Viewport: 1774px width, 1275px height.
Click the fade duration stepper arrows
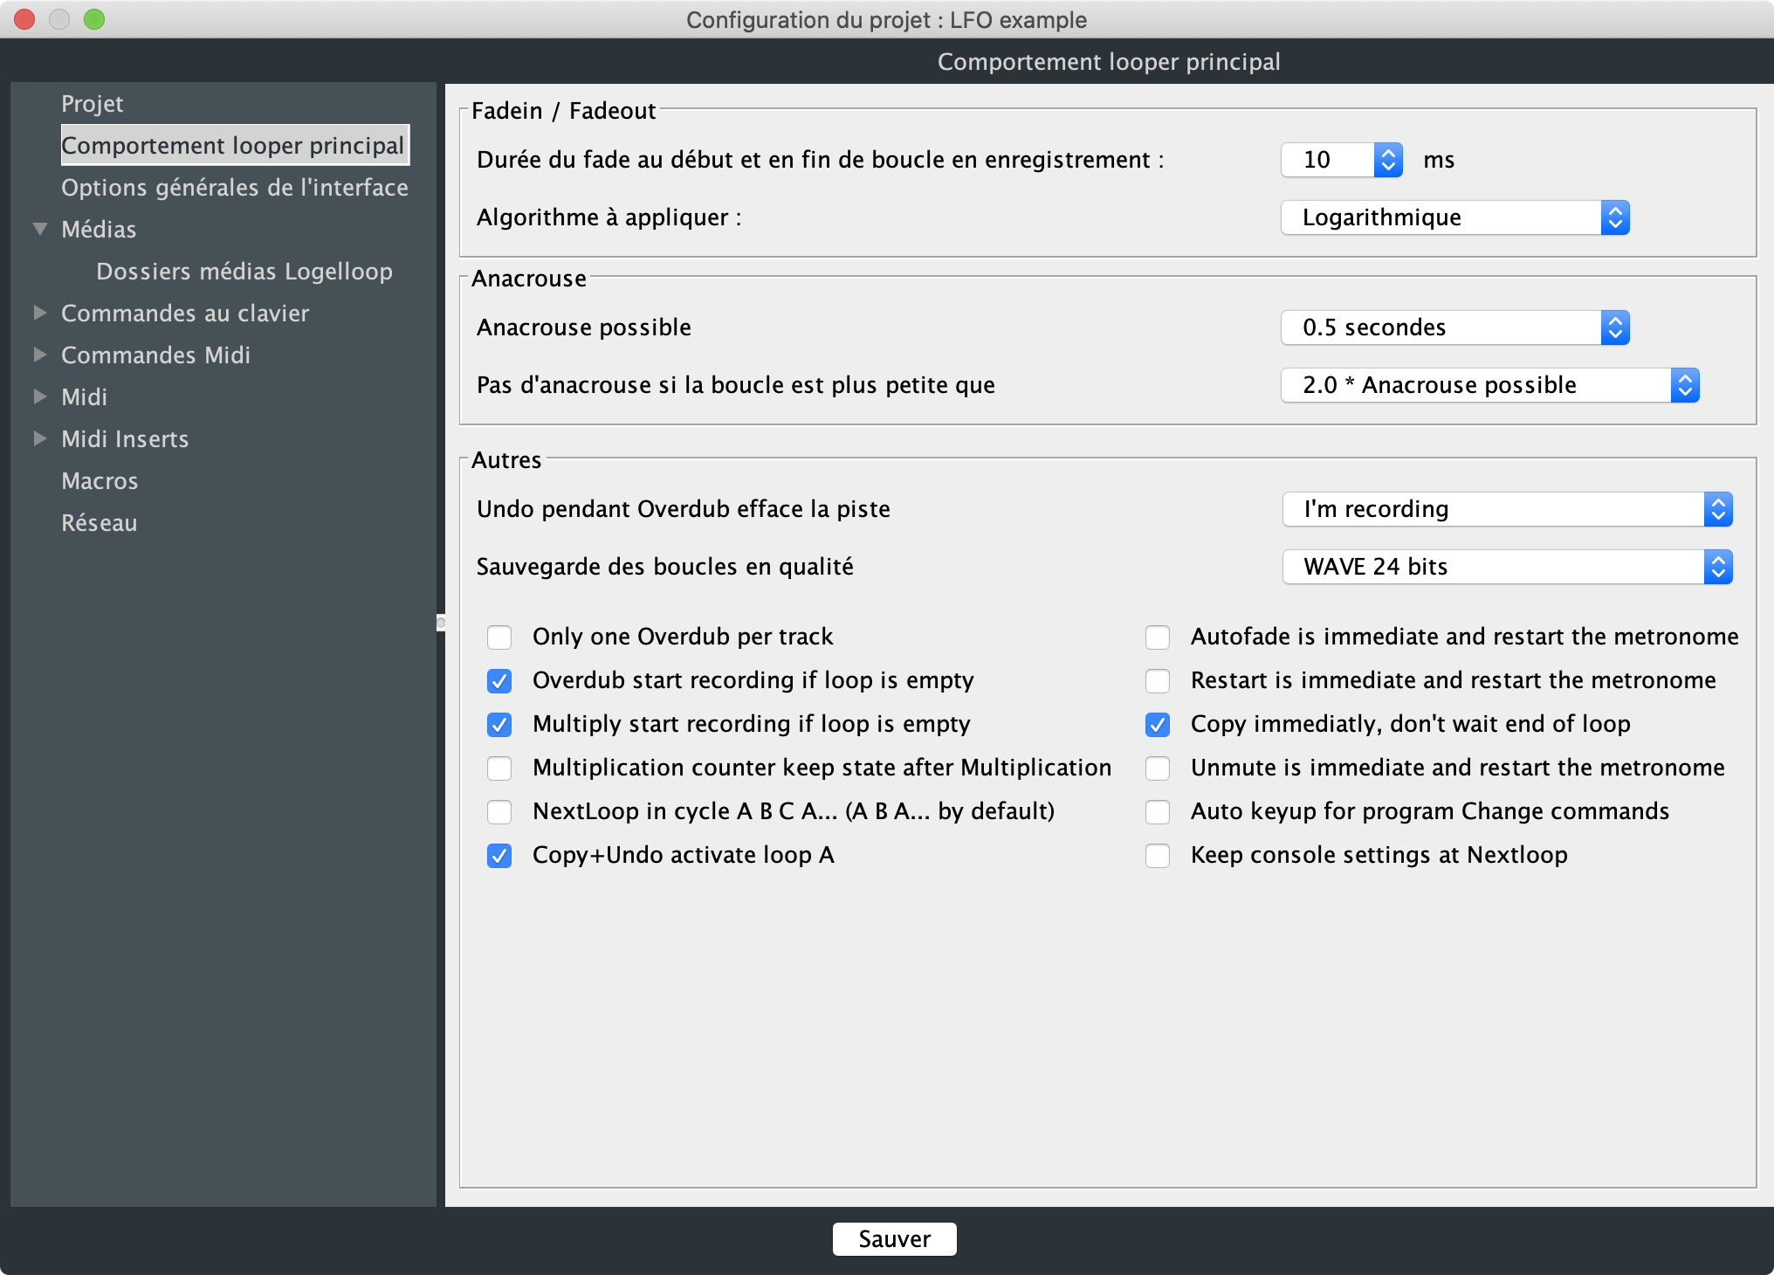point(1388,160)
